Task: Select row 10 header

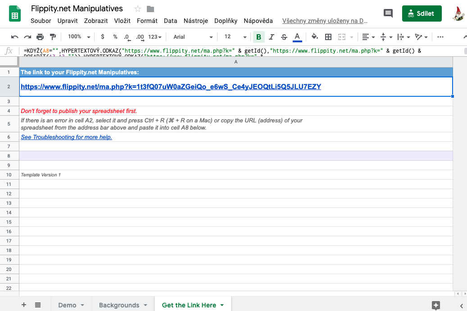Action: coord(9,175)
